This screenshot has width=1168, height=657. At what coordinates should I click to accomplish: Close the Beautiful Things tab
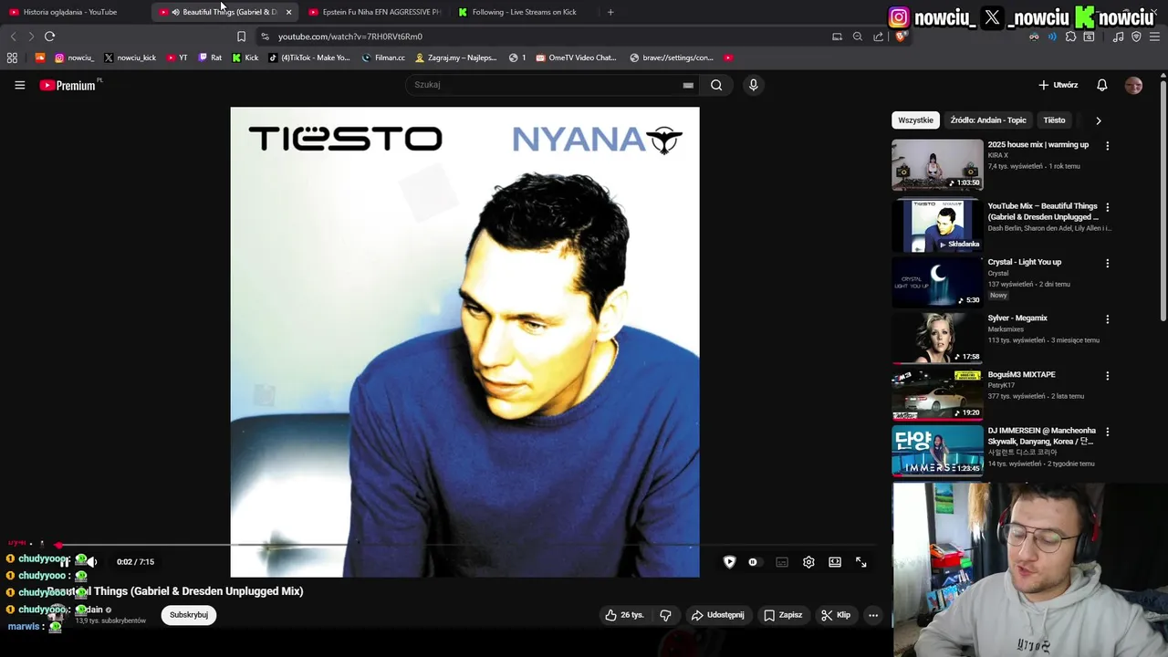(288, 12)
